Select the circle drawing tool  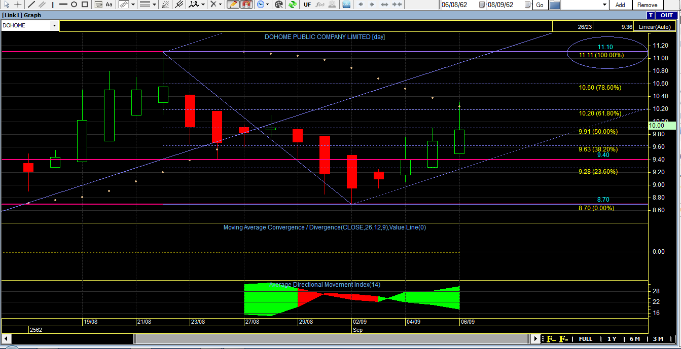pyautogui.click(x=74, y=5)
